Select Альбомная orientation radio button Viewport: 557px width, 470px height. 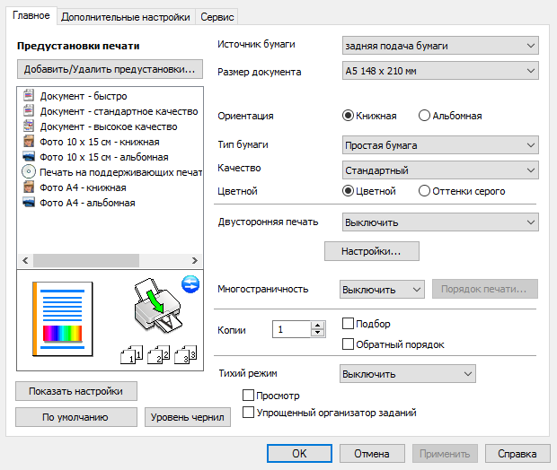pyautogui.click(x=424, y=116)
